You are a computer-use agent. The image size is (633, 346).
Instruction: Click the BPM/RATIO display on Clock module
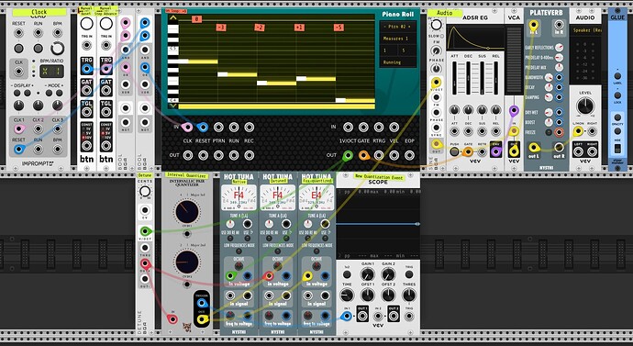(x=51, y=72)
